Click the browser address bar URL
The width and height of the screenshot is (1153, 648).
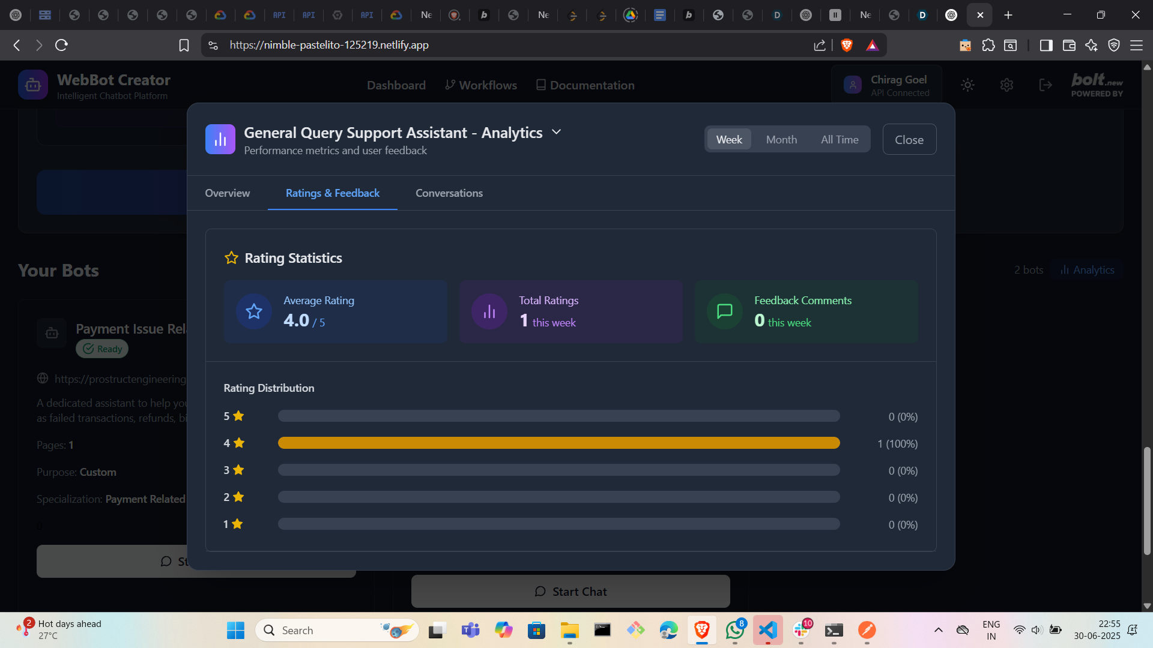pos(329,45)
